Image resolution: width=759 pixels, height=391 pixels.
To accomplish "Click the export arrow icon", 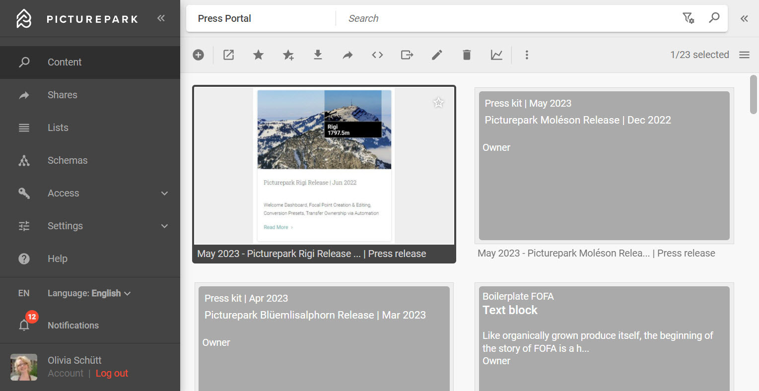I will click(407, 55).
